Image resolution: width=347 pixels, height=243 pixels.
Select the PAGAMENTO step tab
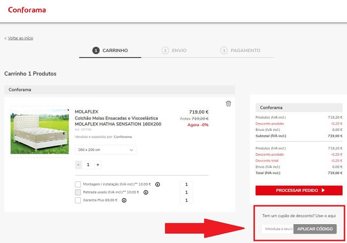(240, 51)
